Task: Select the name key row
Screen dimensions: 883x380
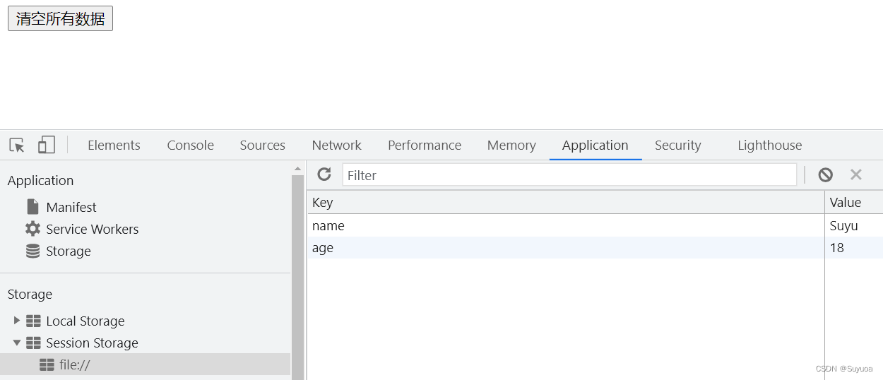Action: [565, 226]
